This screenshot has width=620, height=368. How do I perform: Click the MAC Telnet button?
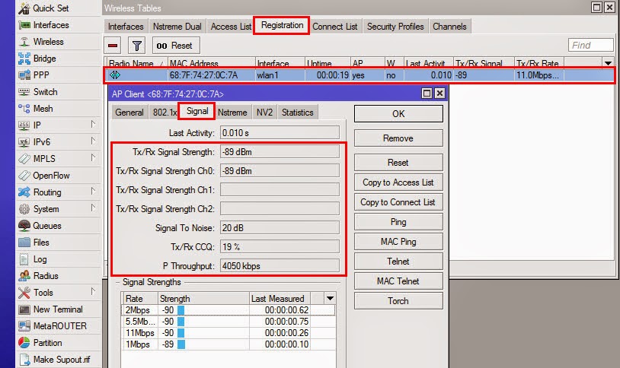[x=398, y=281]
